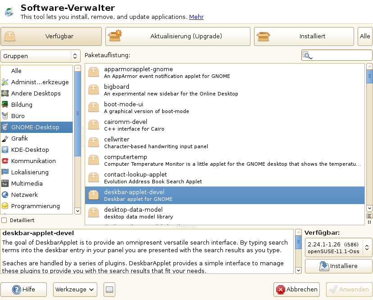Click the desktop-data-model package icon
The image size is (373, 300).
point(94,213)
